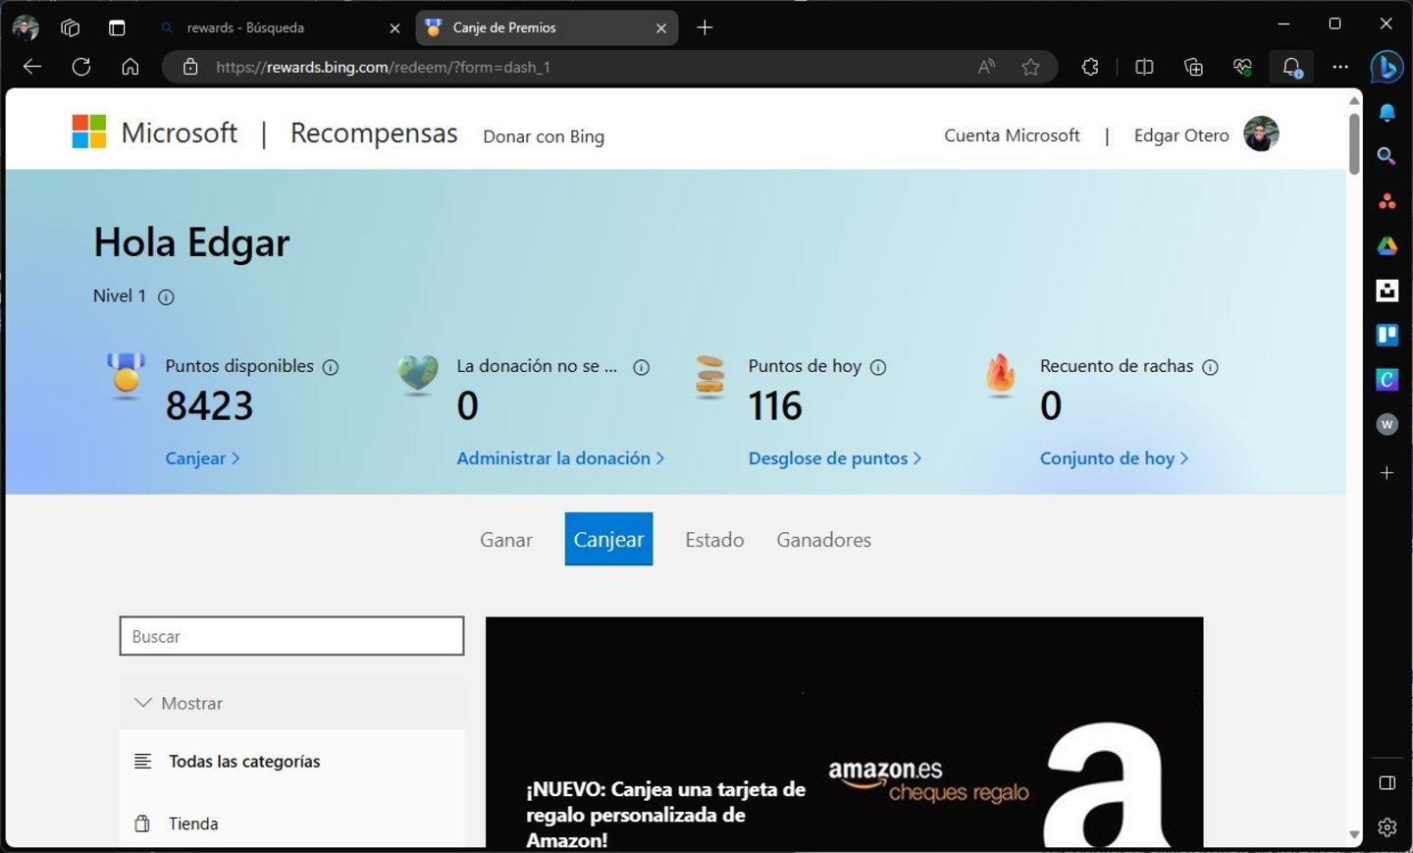Switch to the Ganar tab
This screenshot has width=1413, height=853.
506,540
